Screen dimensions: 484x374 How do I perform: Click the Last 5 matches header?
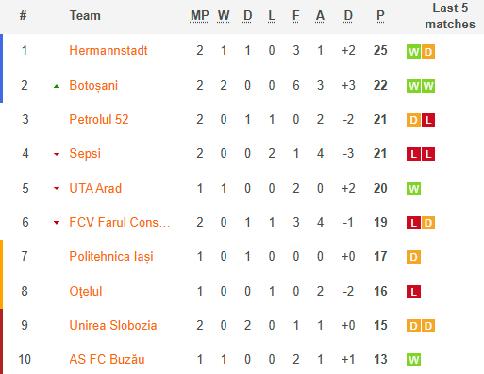tap(450, 16)
